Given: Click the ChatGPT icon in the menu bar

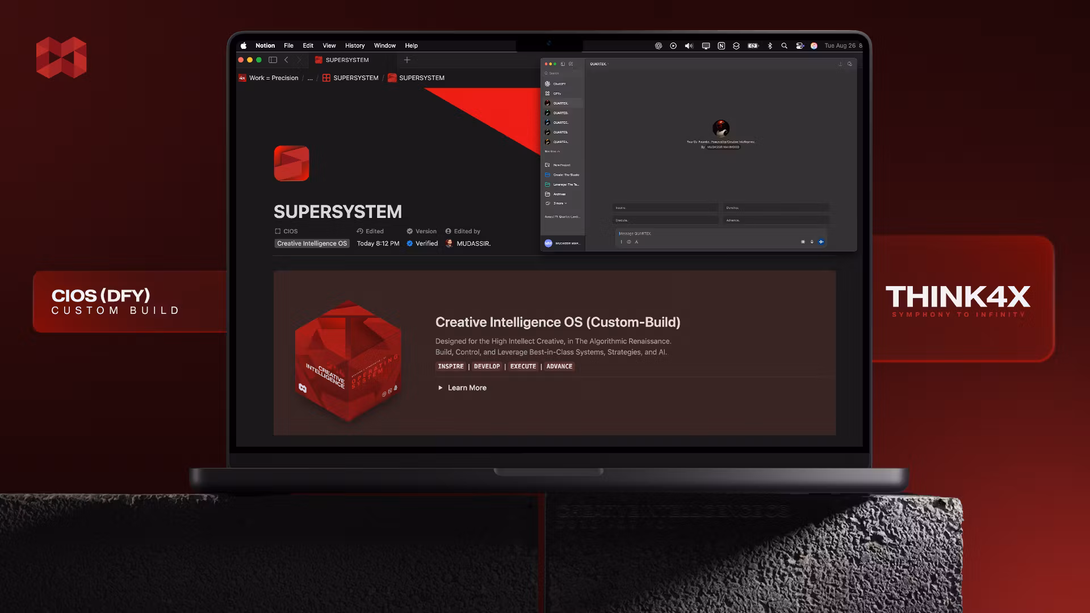Looking at the screenshot, I should [659, 46].
